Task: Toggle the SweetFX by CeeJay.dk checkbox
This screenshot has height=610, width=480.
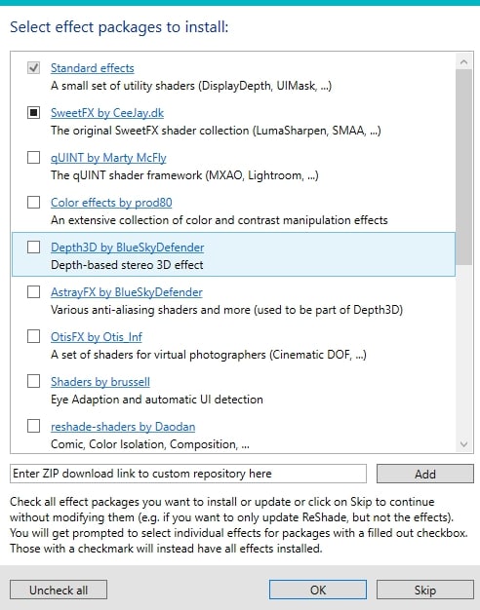Action: pyautogui.click(x=33, y=113)
